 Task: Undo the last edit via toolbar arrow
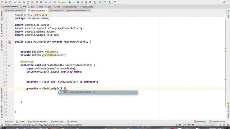click(15, 2)
